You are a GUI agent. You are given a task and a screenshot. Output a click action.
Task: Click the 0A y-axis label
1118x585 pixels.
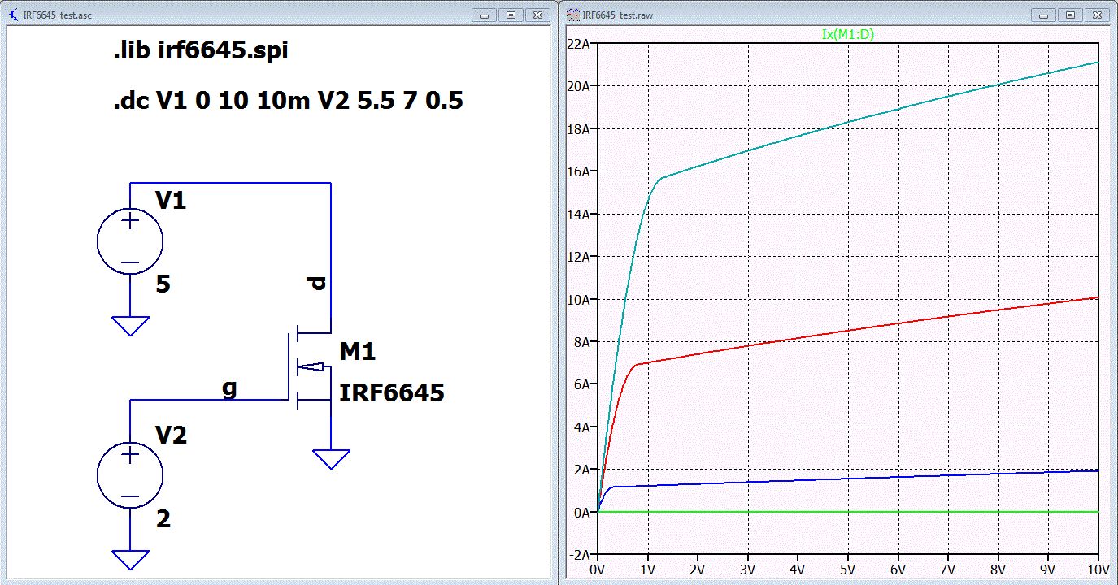[581, 513]
